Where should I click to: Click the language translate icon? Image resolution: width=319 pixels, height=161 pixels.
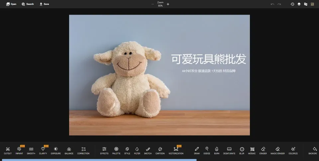(306, 4)
